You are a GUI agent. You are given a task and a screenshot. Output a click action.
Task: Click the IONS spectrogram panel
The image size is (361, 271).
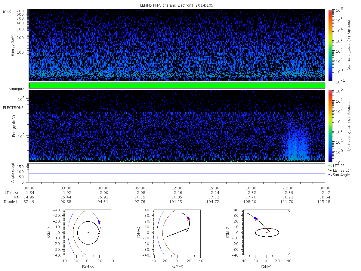click(x=177, y=45)
